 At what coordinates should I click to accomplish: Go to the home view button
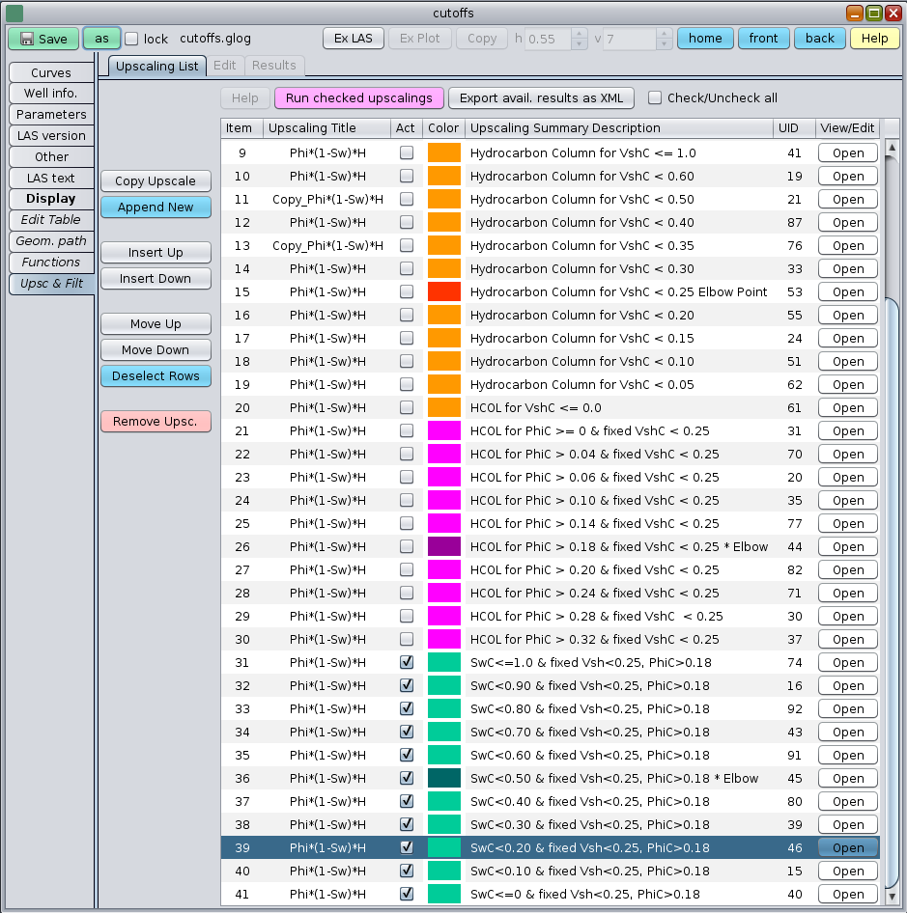point(705,39)
